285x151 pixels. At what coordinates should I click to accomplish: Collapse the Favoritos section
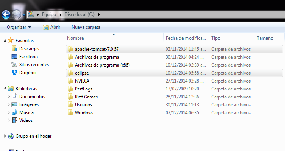pyautogui.click(x=5, y=41)
